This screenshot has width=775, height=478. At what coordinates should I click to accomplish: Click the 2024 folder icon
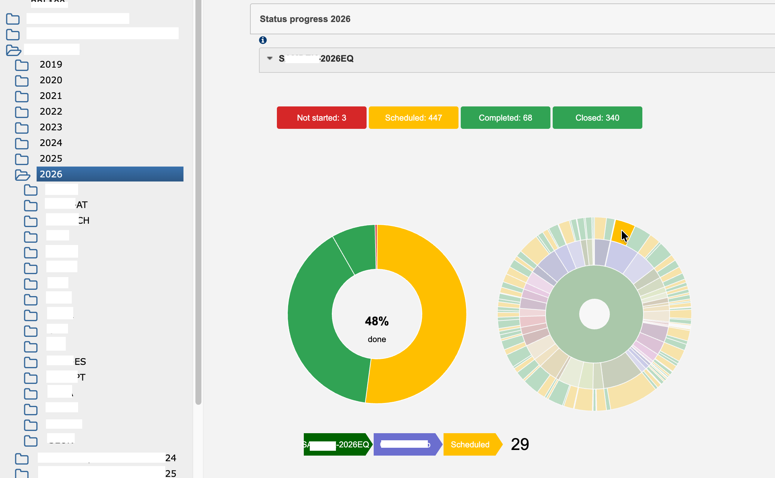point(22,143)
